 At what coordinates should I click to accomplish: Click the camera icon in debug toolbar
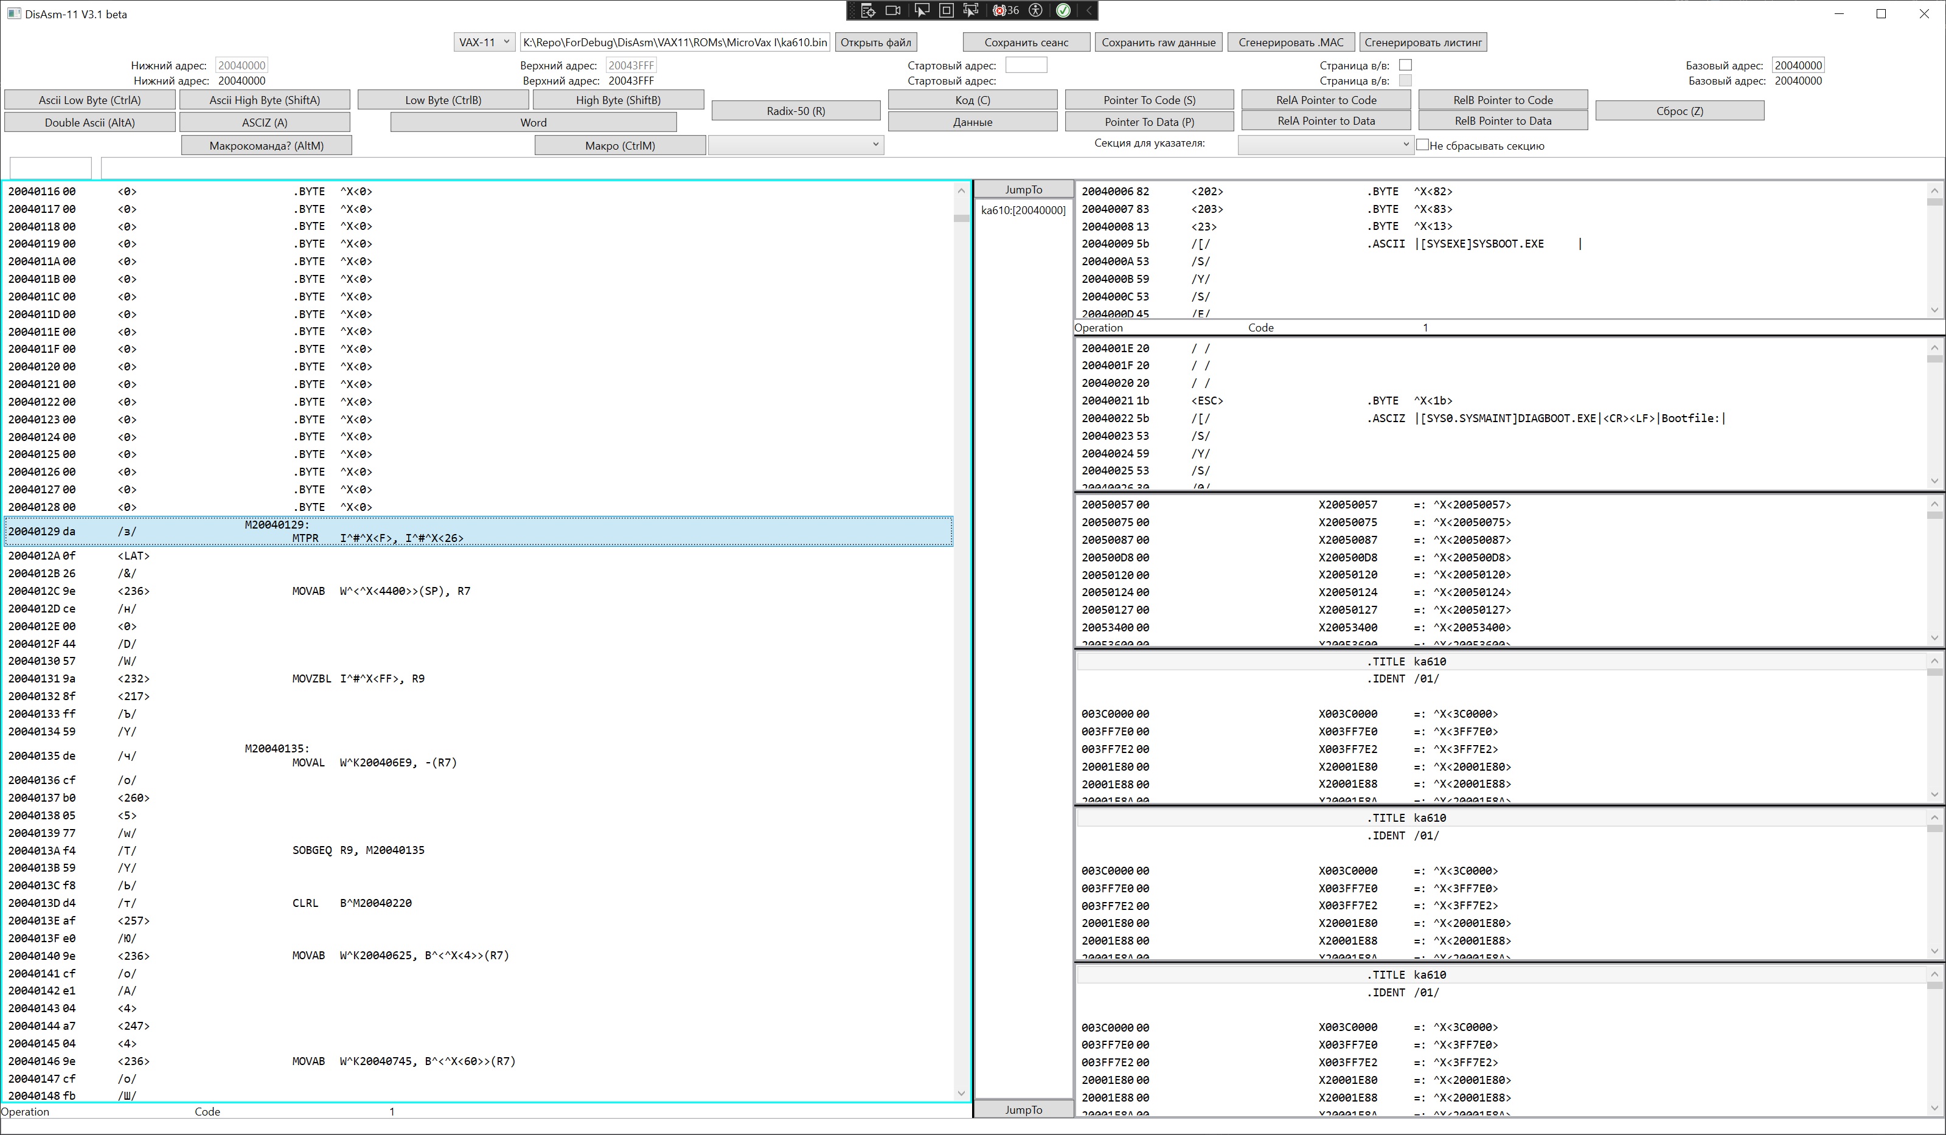(x=894, y=10)
